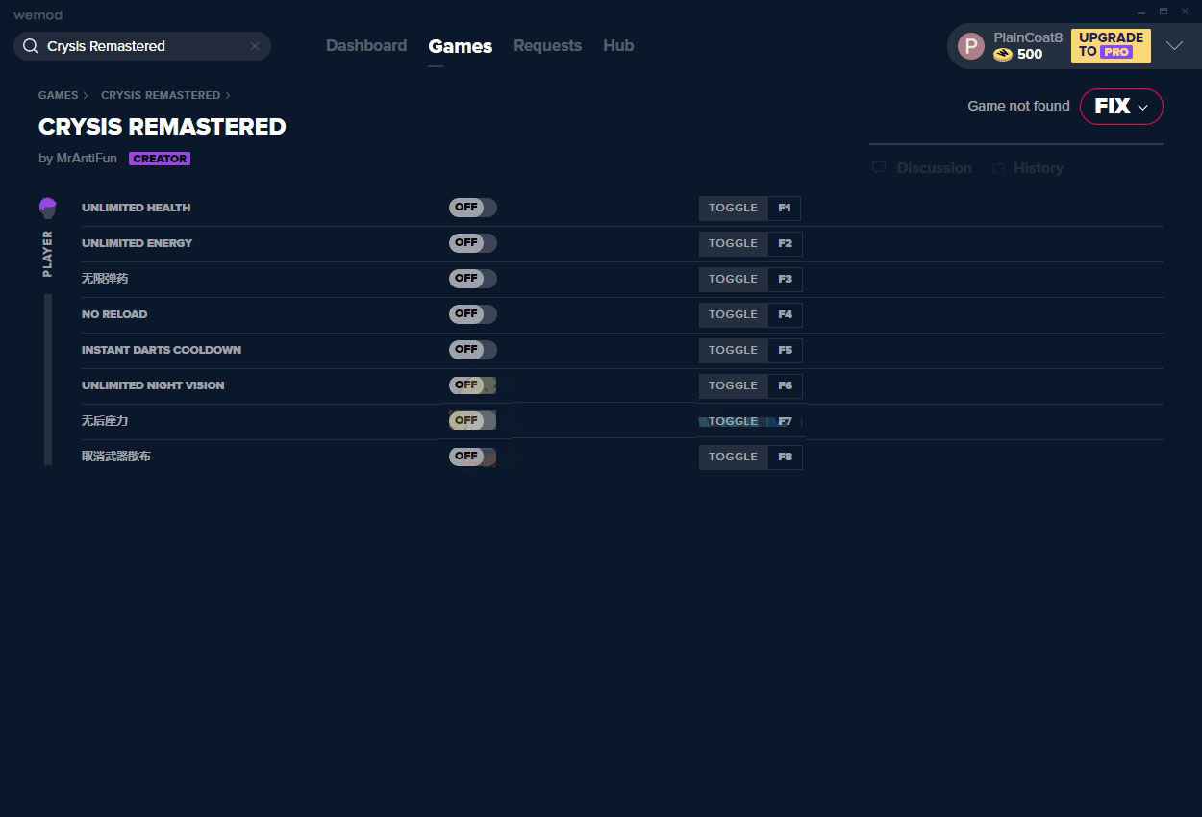Show the History tab

click(x=1028, y=168)
